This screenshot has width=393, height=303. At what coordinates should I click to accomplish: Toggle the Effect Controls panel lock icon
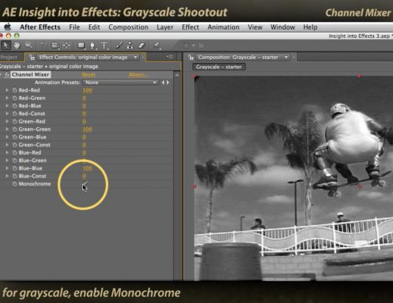(32, 58)
